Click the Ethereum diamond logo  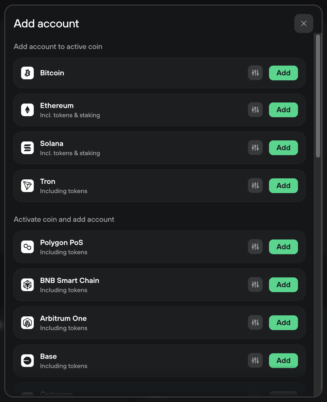pos(27,110)
